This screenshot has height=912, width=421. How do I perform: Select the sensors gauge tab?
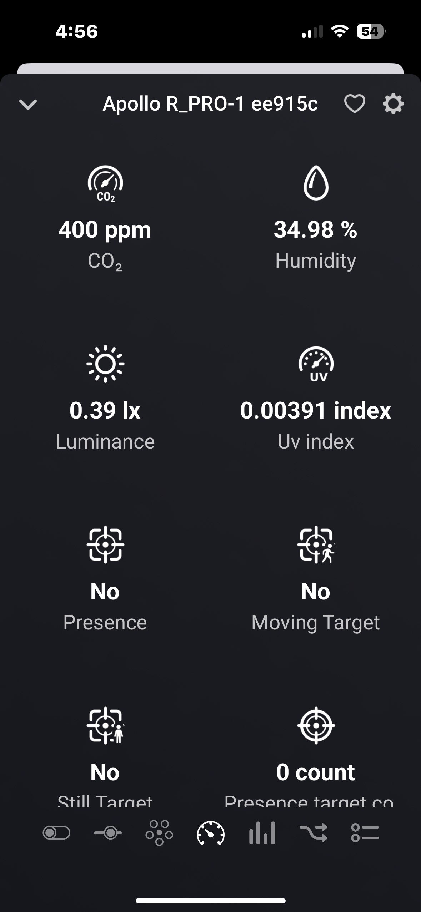(211, 833)
